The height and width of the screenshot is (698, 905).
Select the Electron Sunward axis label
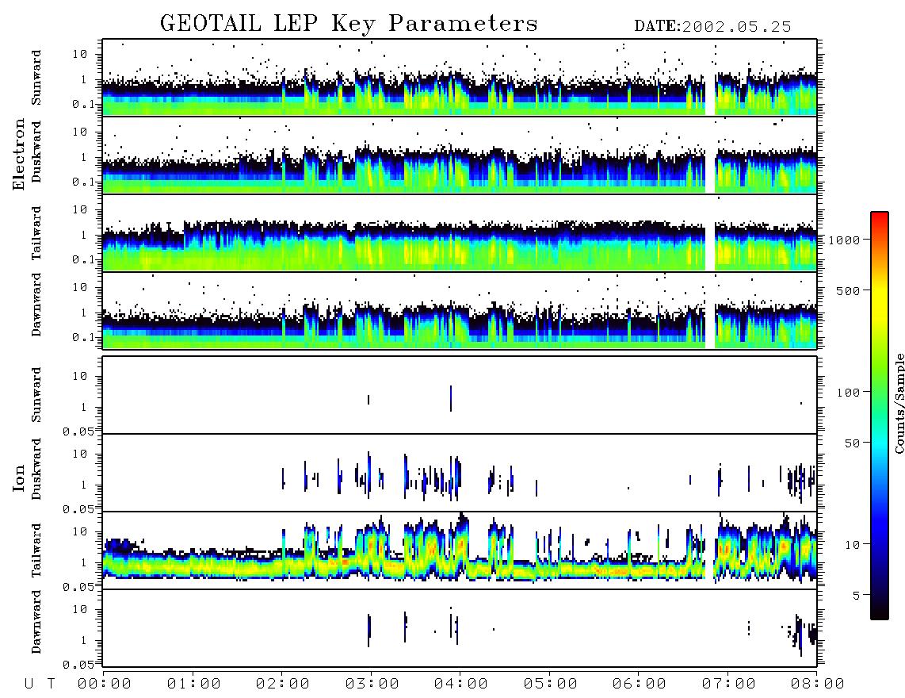click(x=36, y=78)
